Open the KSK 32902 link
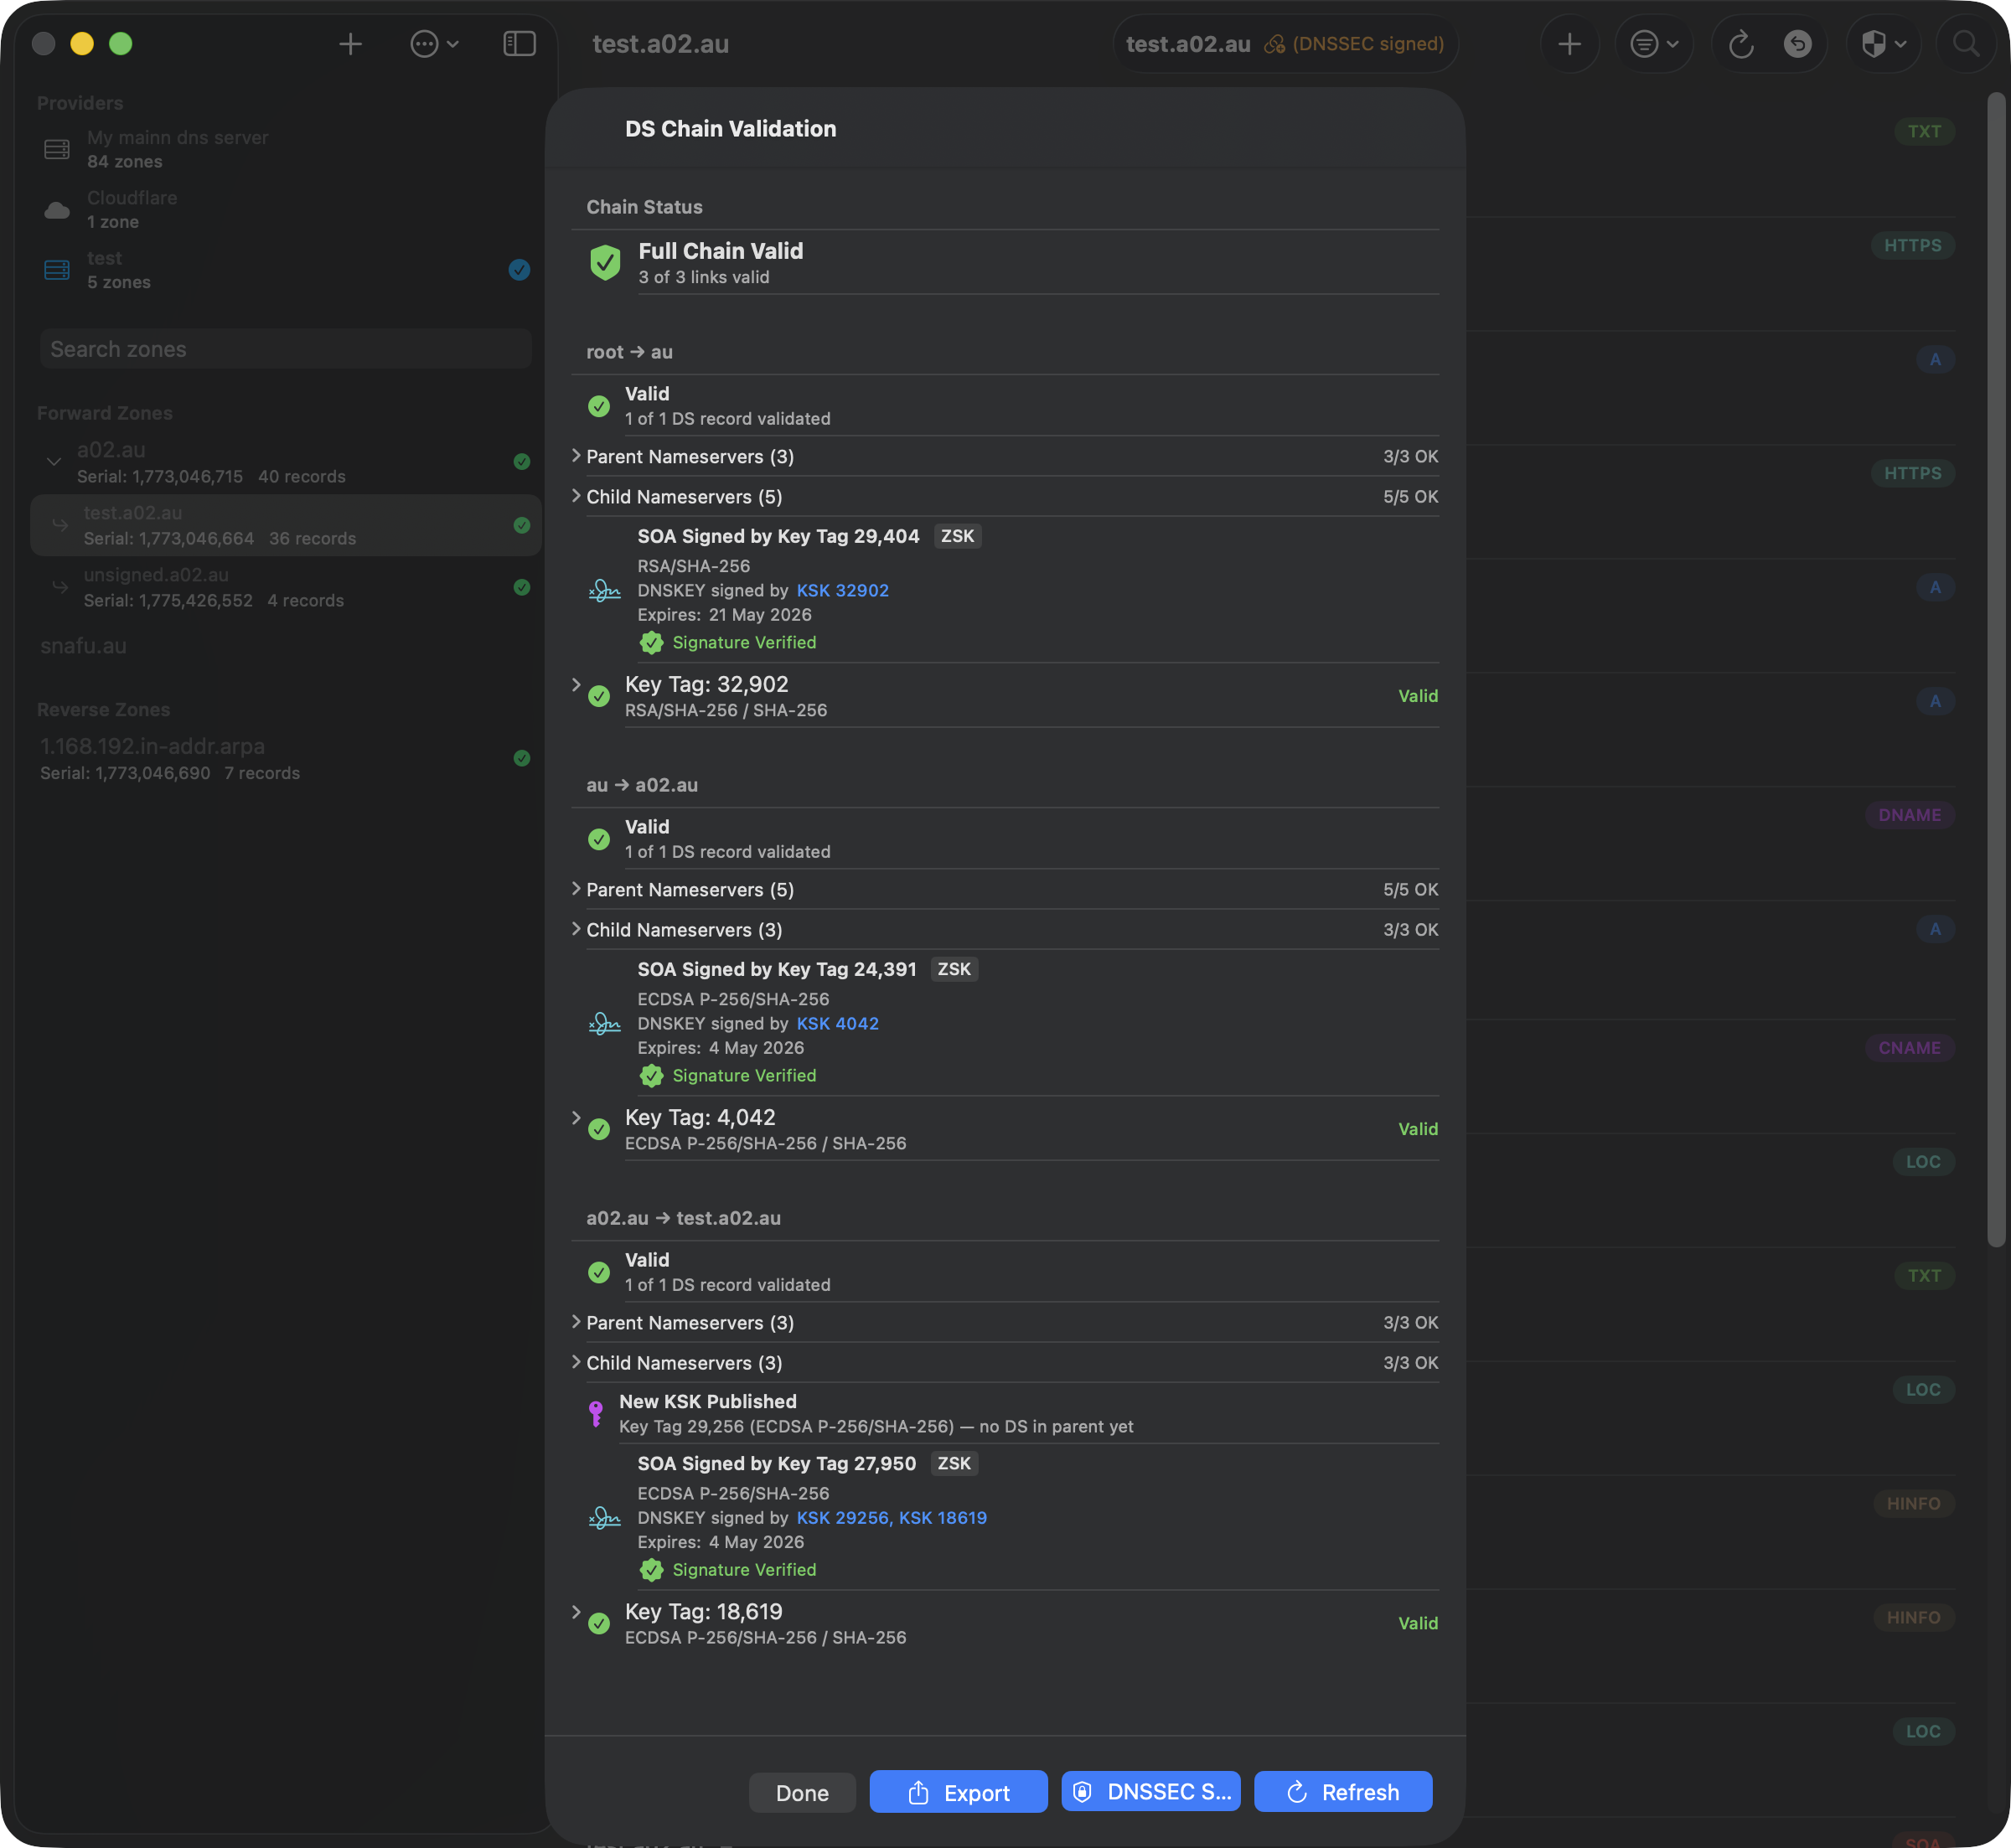2011x1848 pixels. 842,590
